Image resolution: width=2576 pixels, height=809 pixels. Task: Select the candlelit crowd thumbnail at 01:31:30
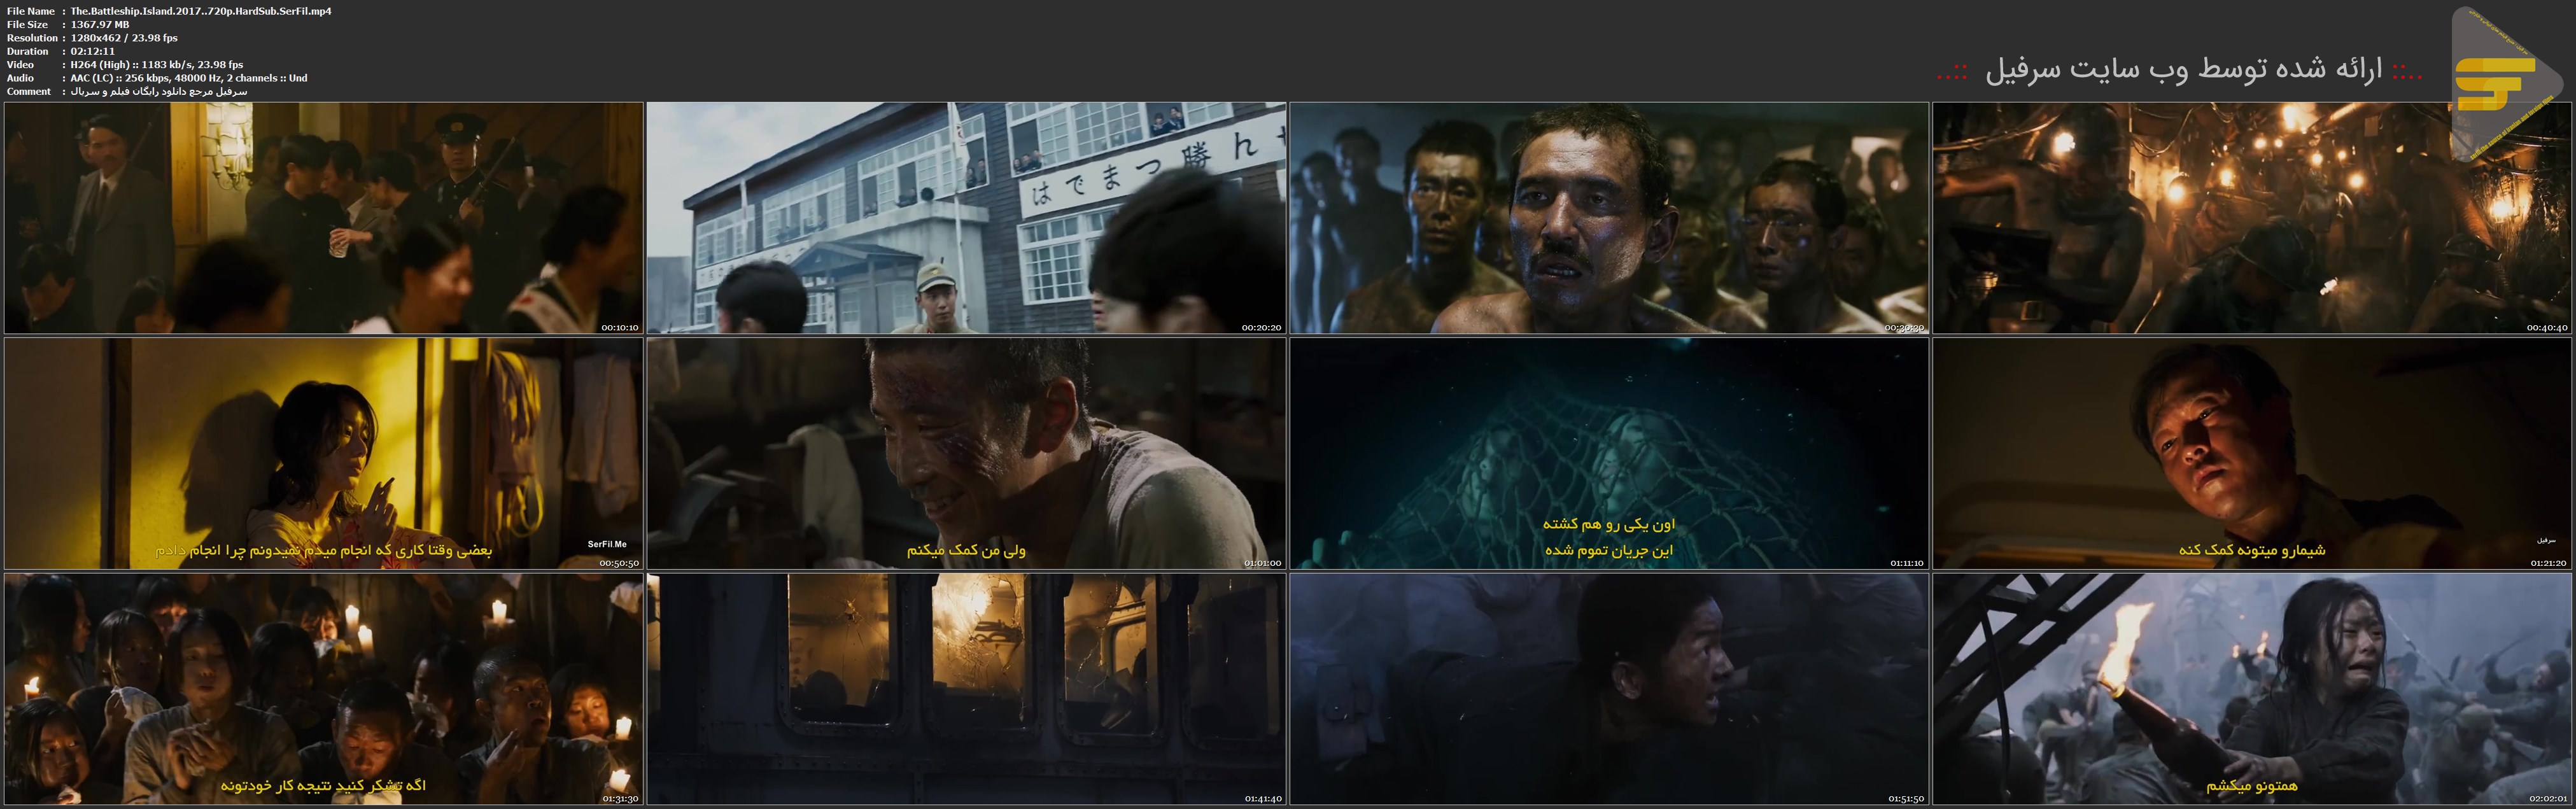323,689
